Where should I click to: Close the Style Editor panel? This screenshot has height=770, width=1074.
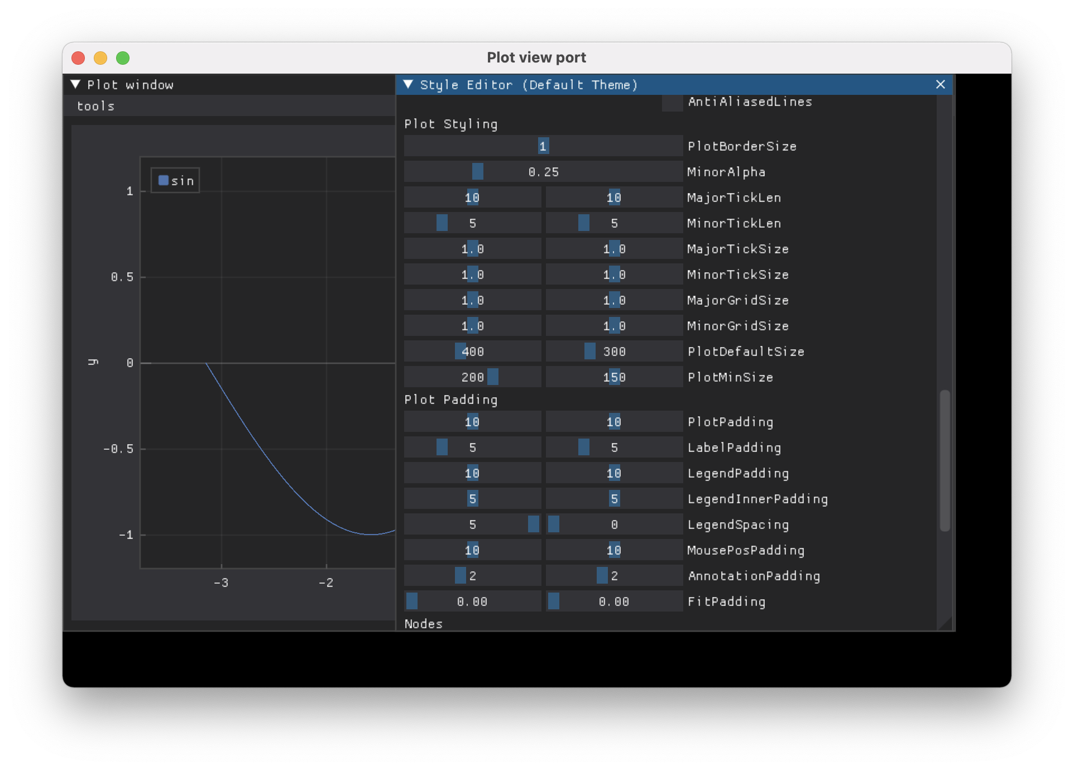point(940,84)
